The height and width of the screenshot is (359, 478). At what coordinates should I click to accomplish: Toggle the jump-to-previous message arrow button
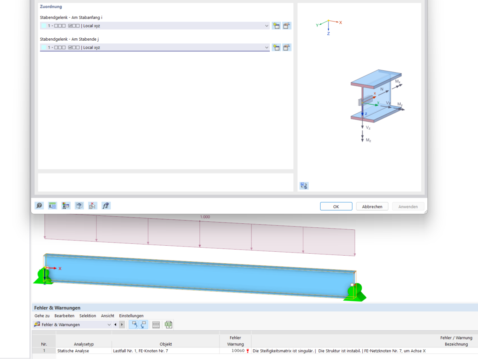[116, 324]
